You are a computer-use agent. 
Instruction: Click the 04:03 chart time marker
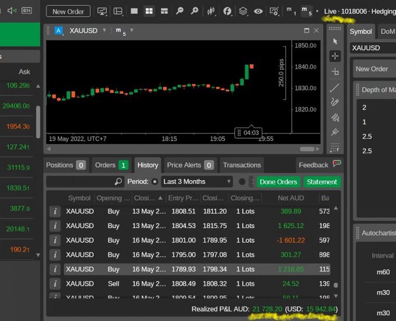(248, 132)
